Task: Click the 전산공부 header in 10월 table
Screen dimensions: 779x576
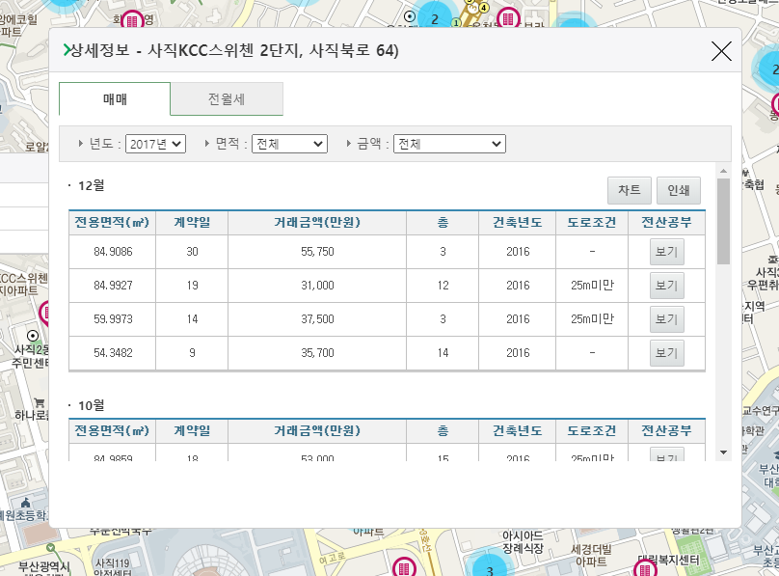Action: (667, 430)
